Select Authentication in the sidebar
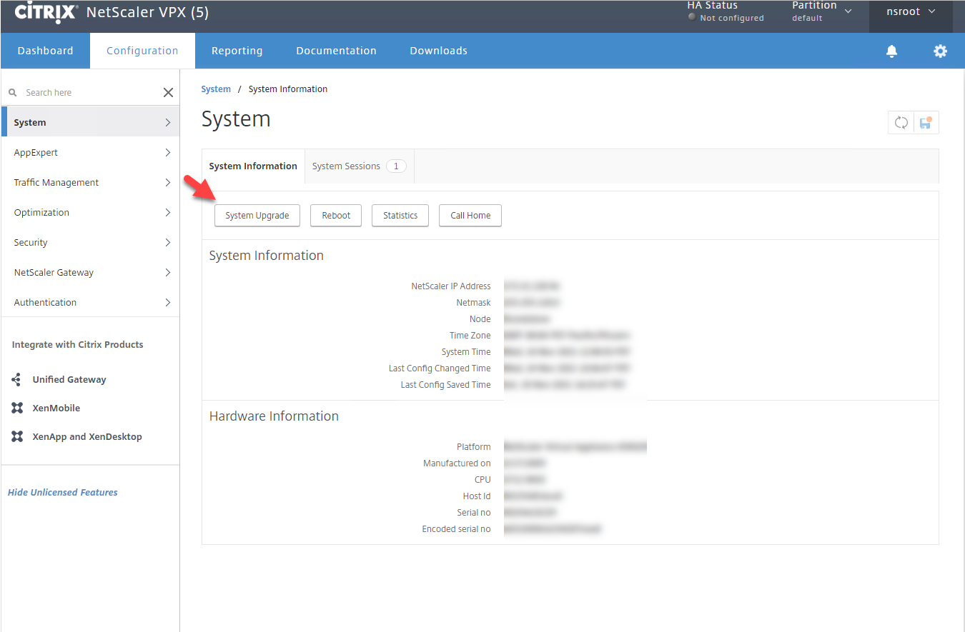 click(91, 302)
